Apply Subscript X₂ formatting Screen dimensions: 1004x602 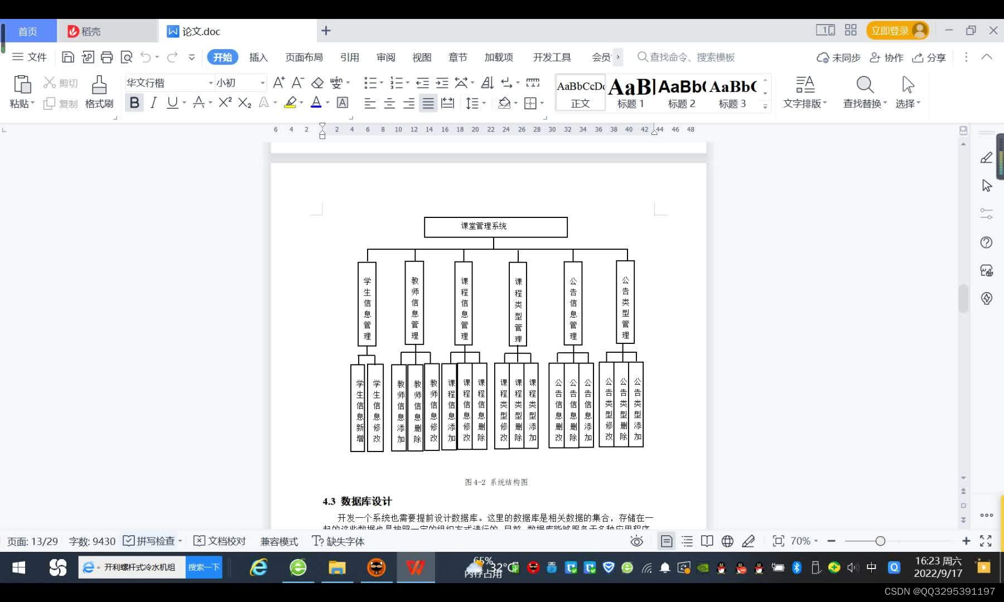point(244,103)
